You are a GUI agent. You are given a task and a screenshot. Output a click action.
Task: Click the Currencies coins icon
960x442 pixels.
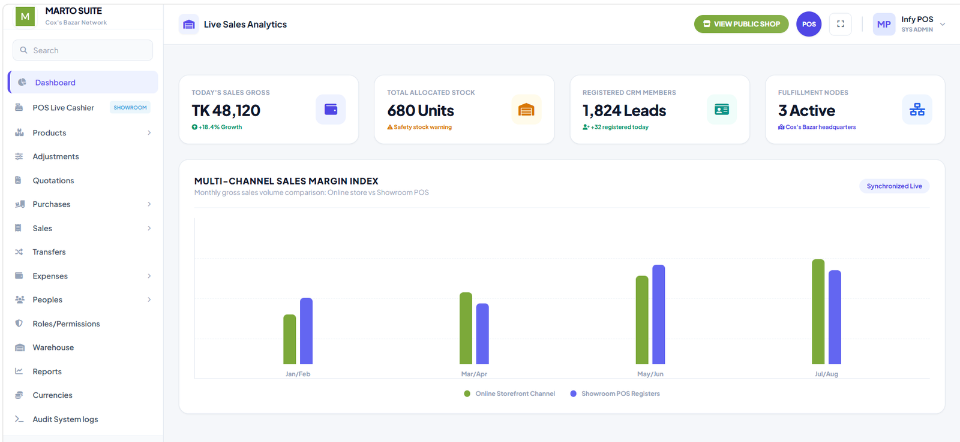point(19,395)
